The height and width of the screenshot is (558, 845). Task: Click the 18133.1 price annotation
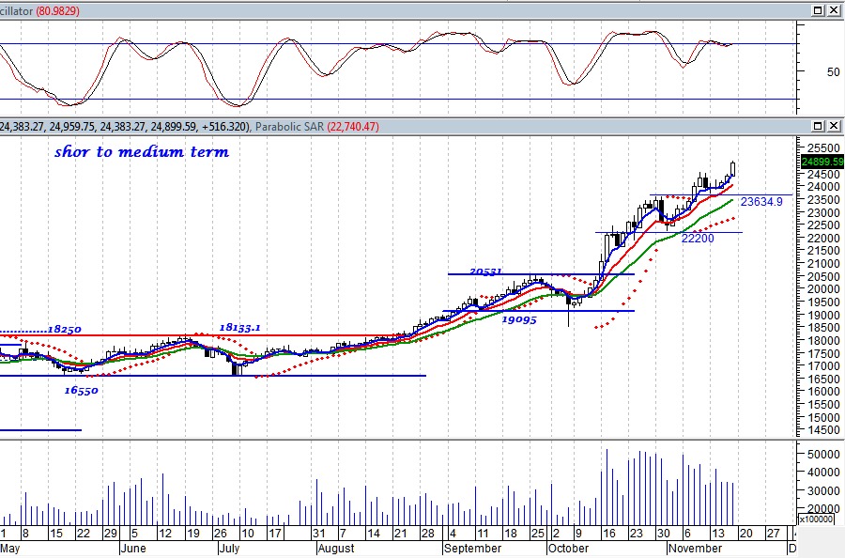240,326
